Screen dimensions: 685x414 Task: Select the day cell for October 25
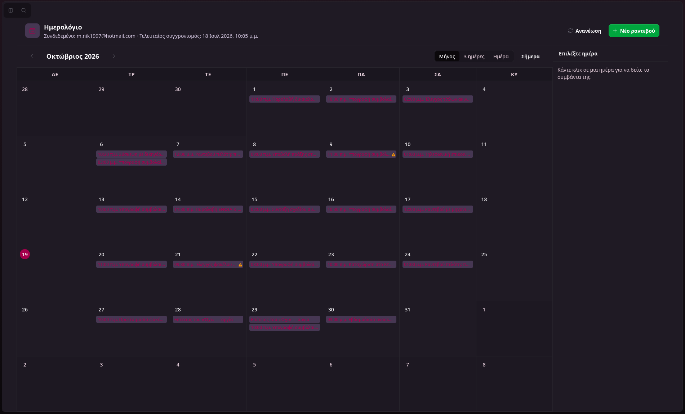click(514, 274)
